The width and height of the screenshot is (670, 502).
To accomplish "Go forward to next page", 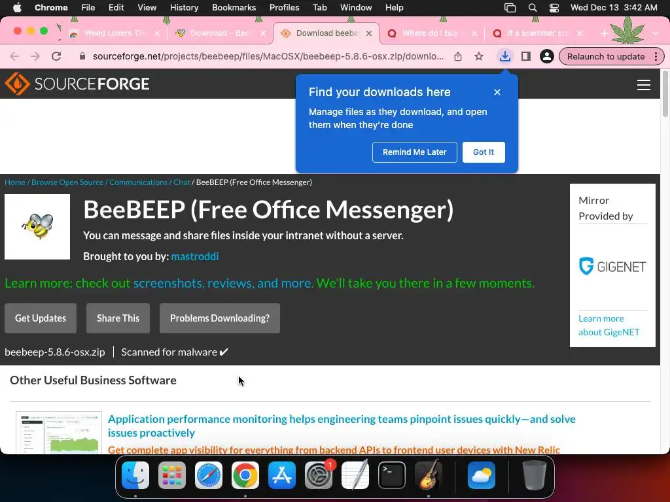I will pos(35,56).
